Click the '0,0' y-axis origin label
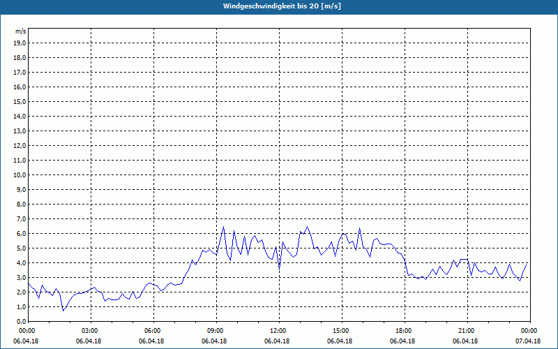Screen dimensions: 558x349 pos(22,322)
